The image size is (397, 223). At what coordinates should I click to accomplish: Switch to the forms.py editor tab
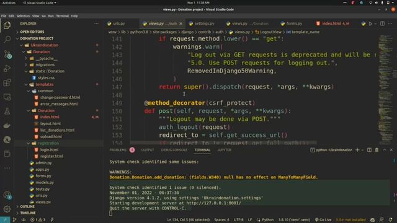pos(294,24)
